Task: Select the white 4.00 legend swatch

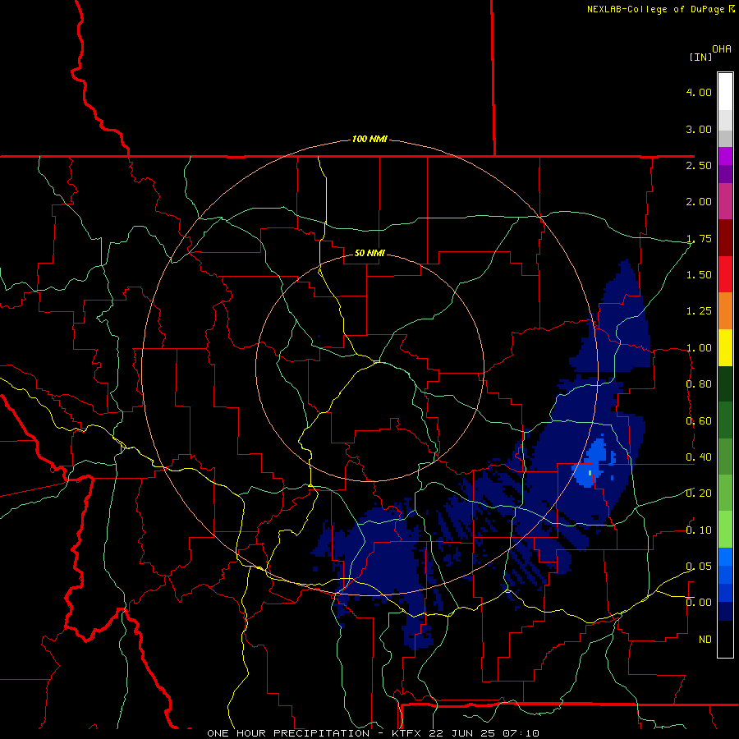Action: click(x=725, y=91)
